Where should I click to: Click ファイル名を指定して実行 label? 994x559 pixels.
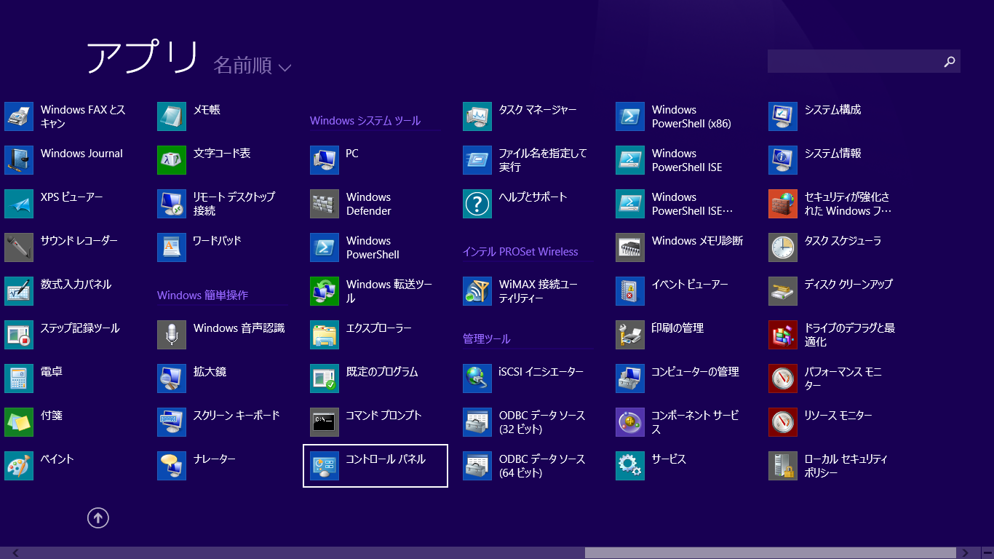(543, 160)
